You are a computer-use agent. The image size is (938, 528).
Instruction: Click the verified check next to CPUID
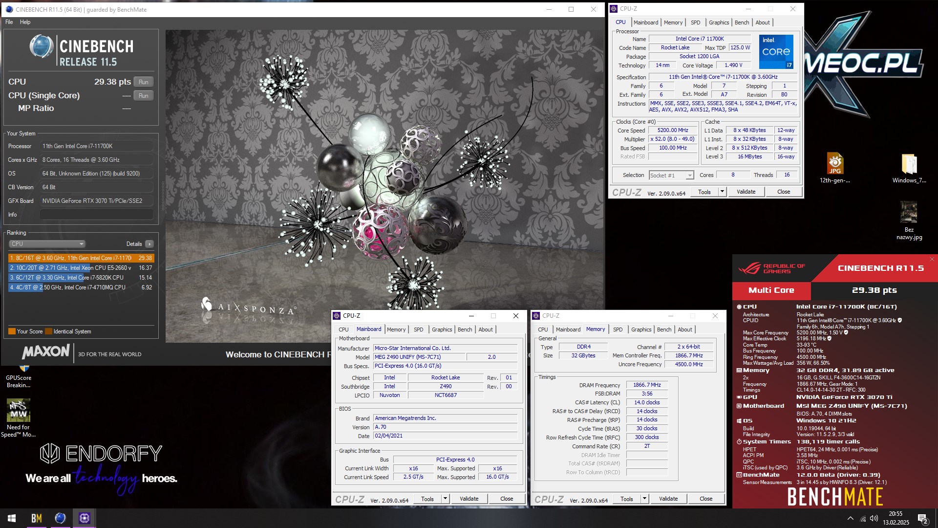[x=900, y=321]
